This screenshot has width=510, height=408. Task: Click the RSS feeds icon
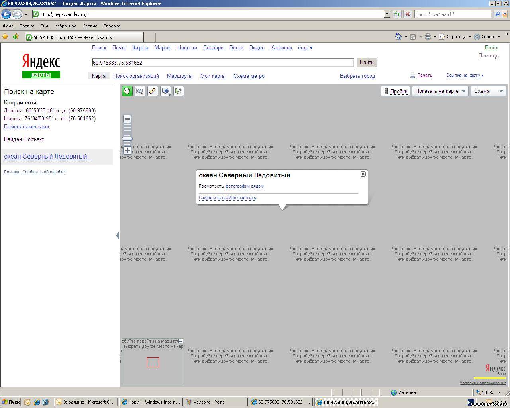(413, 37)
